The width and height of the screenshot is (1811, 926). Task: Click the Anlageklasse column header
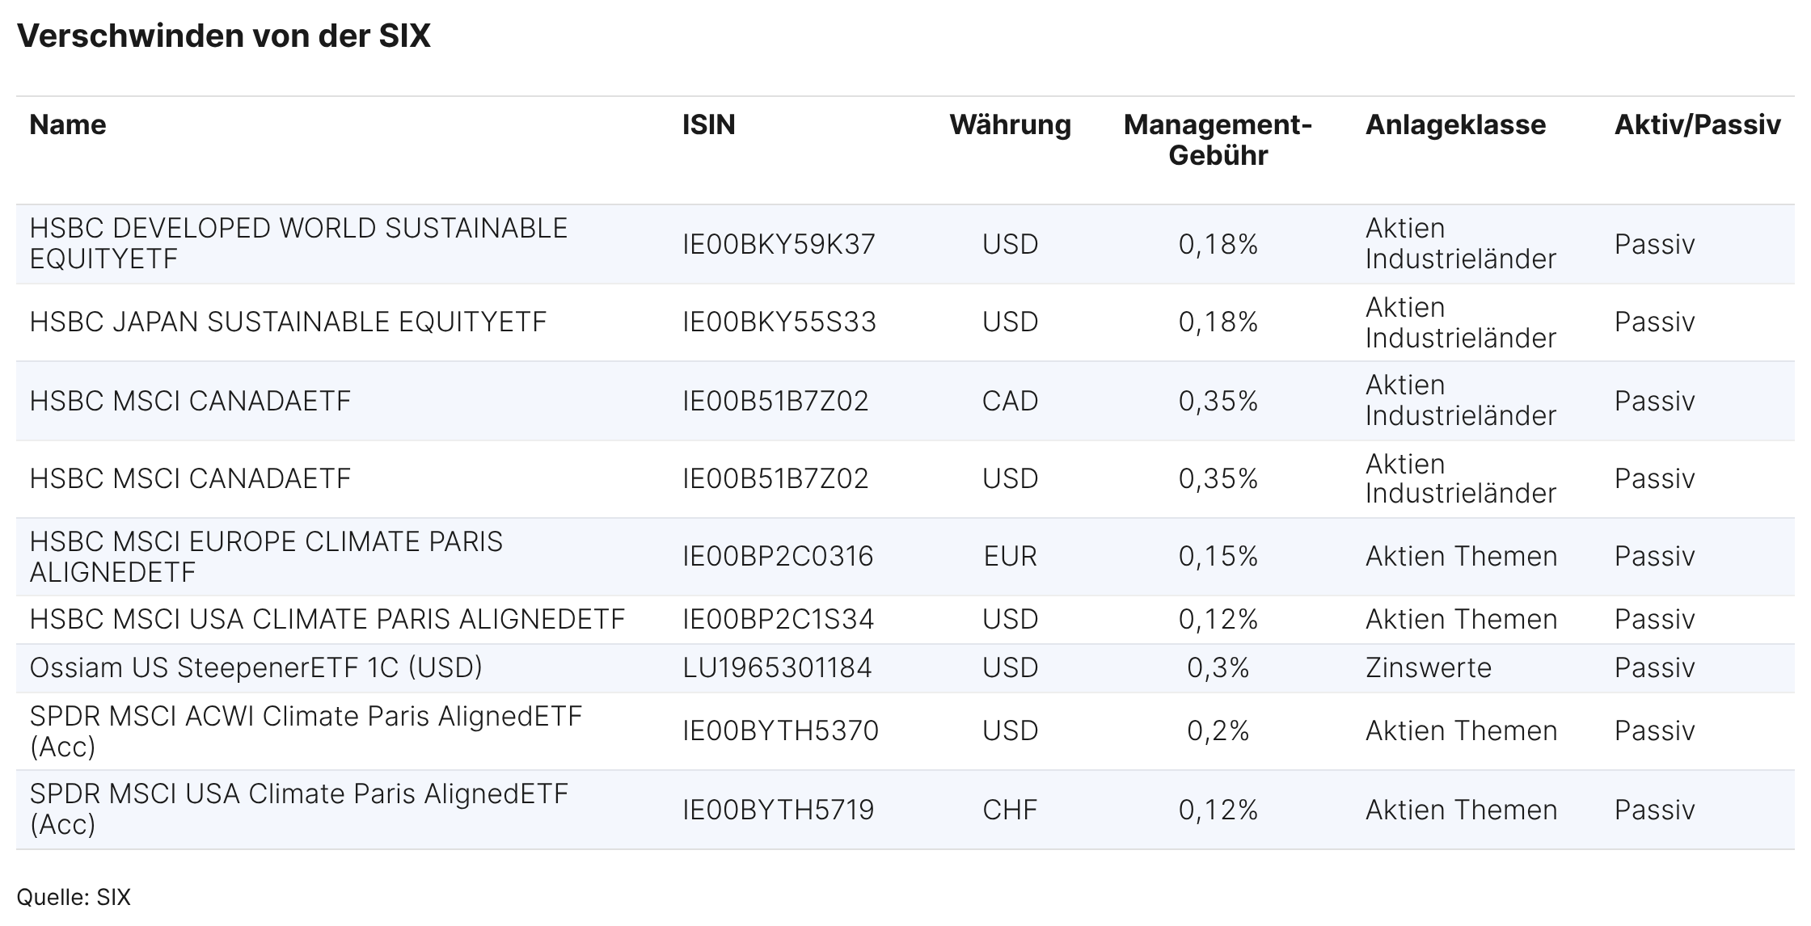tap(1455, 125)
